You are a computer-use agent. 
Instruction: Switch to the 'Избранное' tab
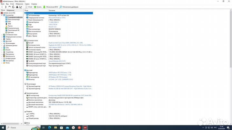[10, 10]
